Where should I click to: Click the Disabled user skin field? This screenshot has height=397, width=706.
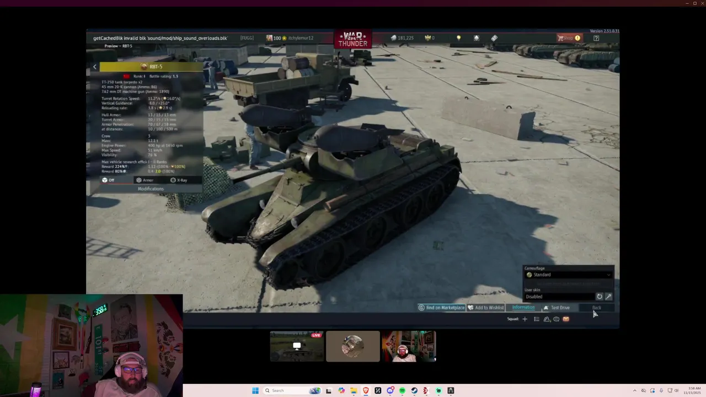pos(559,297)
